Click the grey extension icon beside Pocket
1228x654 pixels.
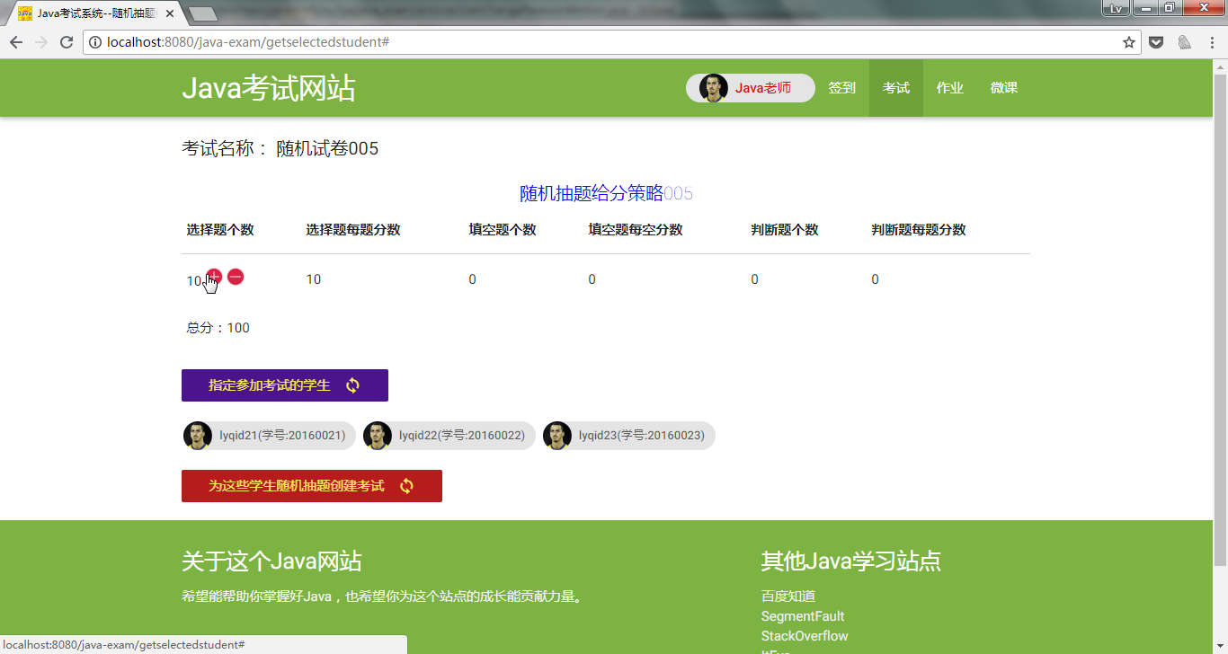1185,42
